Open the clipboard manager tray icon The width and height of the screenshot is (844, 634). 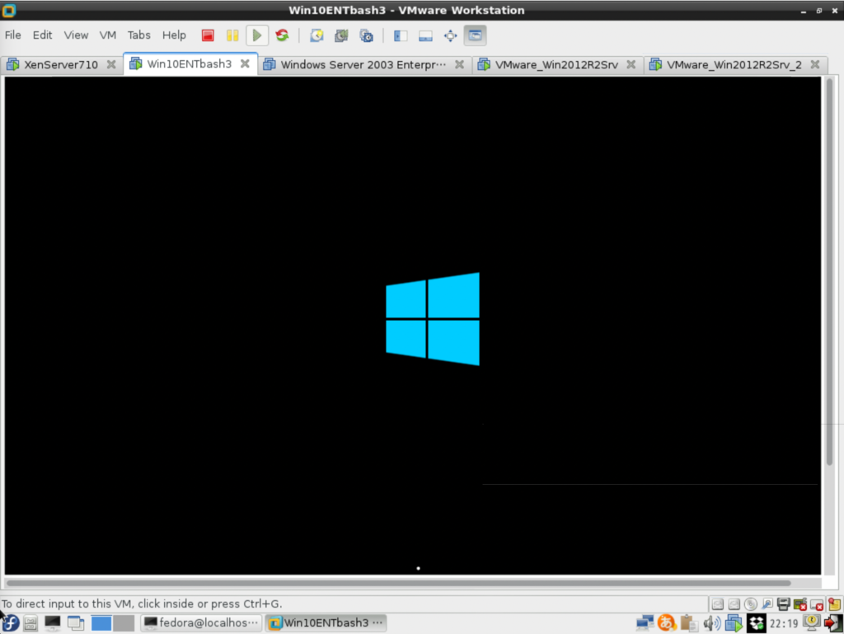click(689, 622)
